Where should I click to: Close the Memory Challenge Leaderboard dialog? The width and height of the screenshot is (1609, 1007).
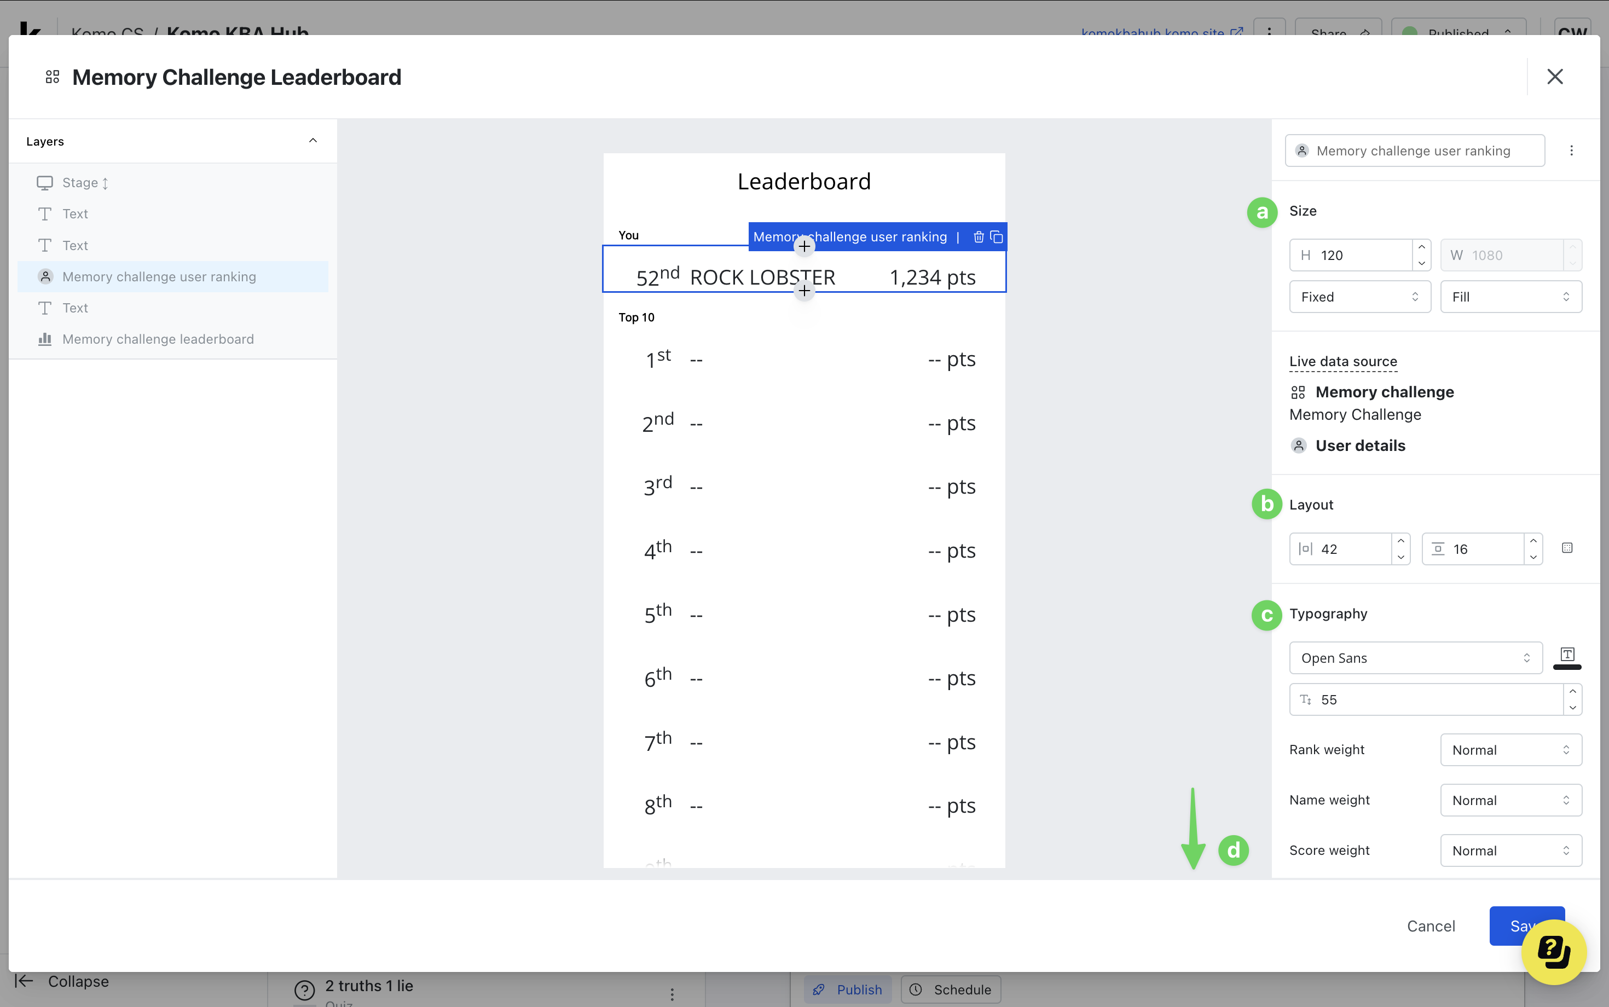click(x=1554, y=77)
